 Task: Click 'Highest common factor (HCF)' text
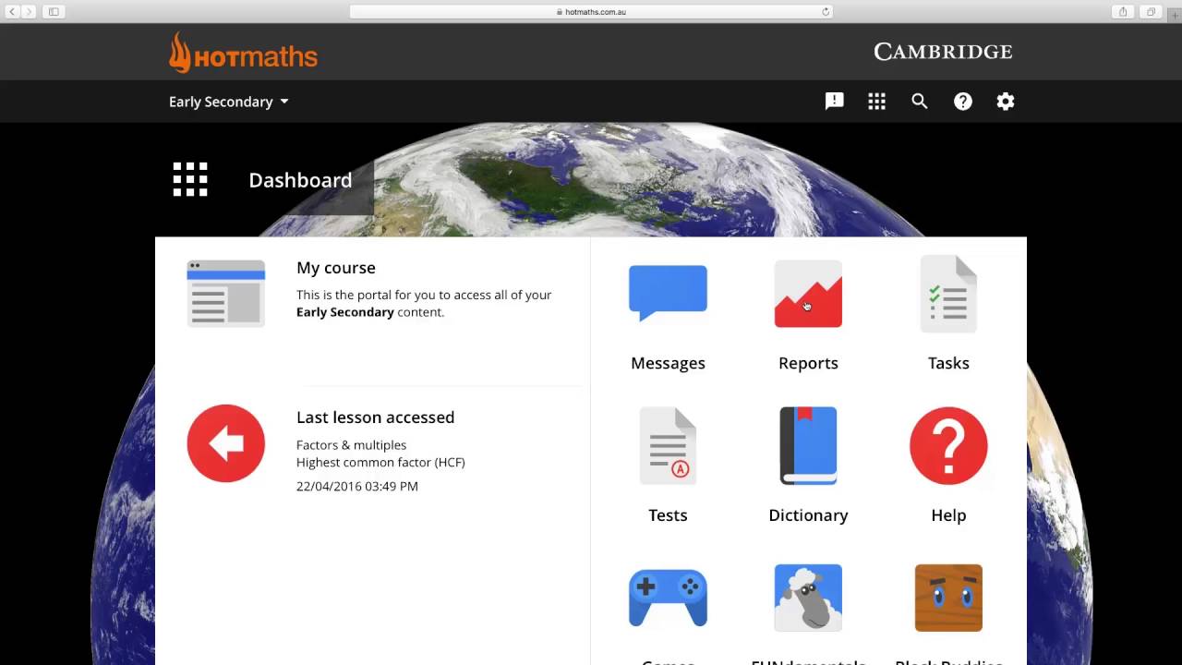[380, 462]
